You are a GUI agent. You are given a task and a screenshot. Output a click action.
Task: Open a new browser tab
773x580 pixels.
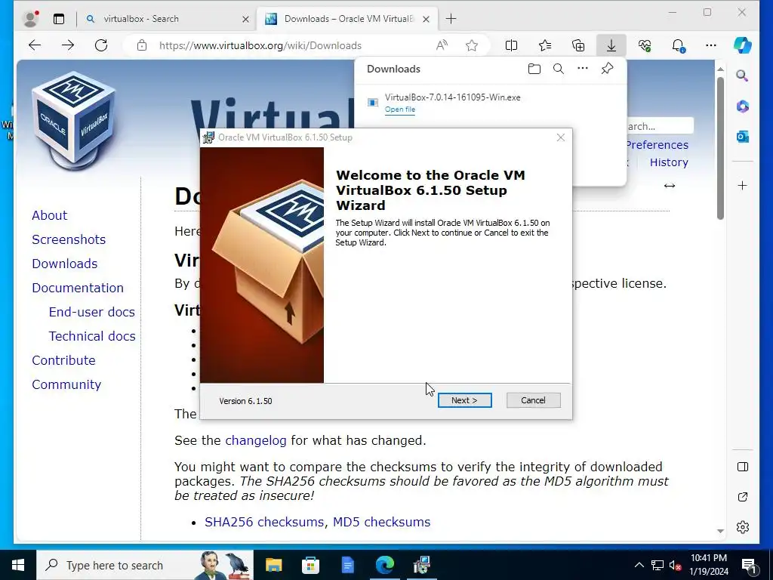451,19
